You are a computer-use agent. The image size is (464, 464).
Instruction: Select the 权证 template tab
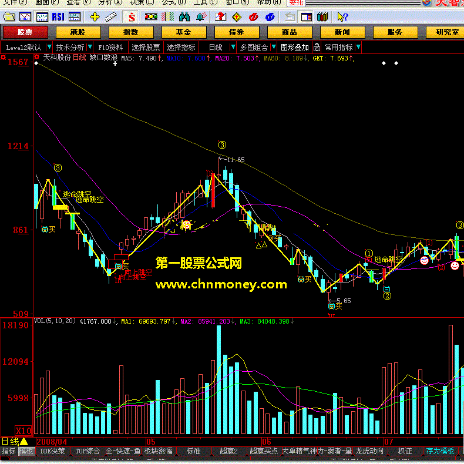pos(405,451)
